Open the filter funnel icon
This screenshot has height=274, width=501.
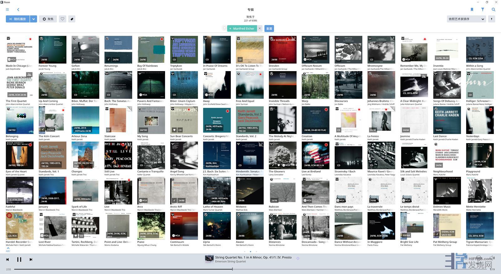click(483, 10)
